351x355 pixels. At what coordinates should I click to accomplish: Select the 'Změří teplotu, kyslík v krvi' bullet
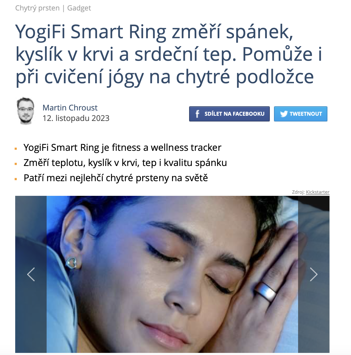pyautogui.click(x=125, y=163)
